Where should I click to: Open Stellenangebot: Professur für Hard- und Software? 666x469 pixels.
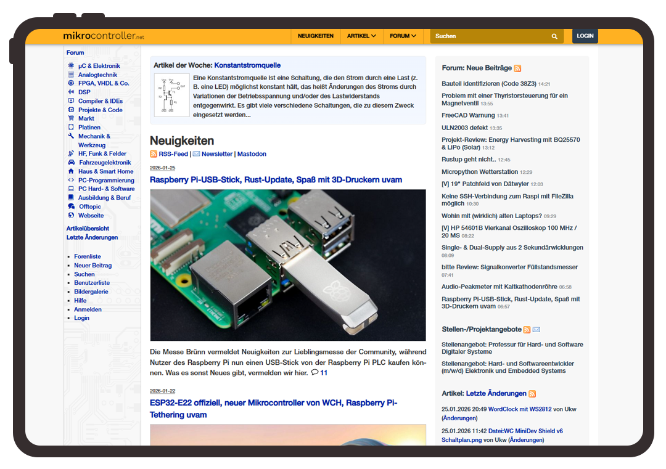[512, 348]
